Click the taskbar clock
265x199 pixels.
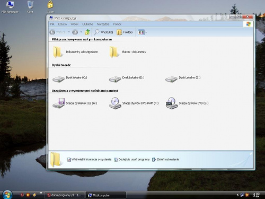(x=256, y=195)
